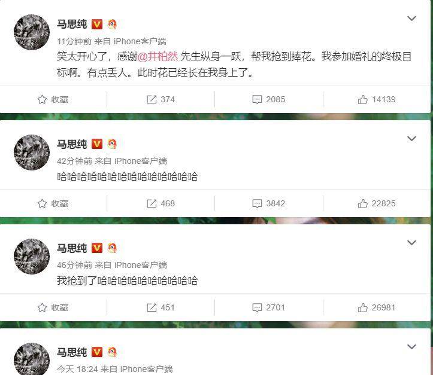
Task: Expand options chevron on the 11-minute-old post
Action: (411, 19)
